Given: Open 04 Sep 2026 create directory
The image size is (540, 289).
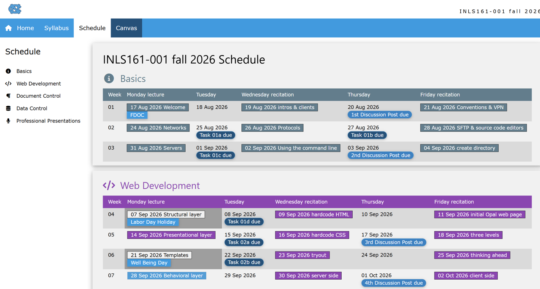Looking at the screenshot, I should click(x=459, y=148).
